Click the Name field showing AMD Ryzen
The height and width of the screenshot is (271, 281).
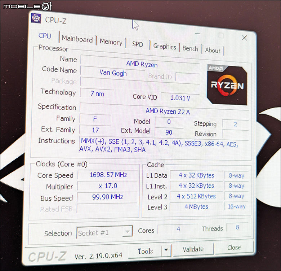(x=140, y=62)
